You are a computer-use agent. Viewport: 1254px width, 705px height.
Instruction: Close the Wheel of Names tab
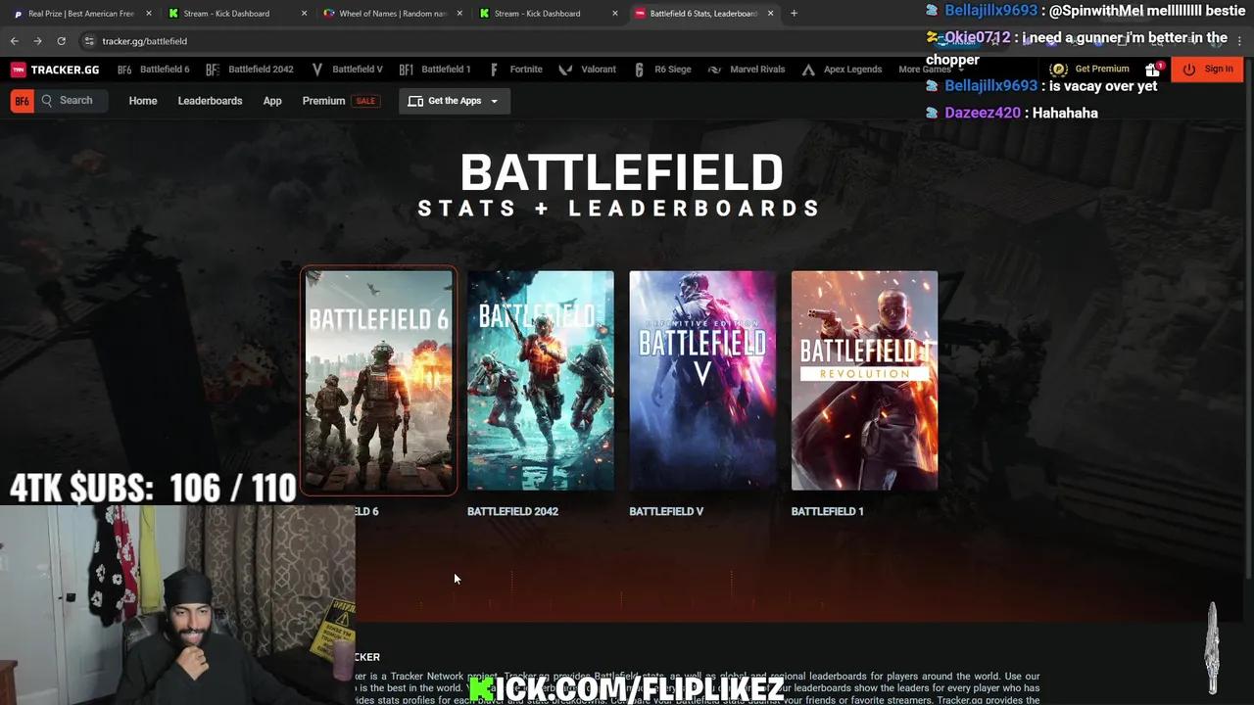point(459,14)
